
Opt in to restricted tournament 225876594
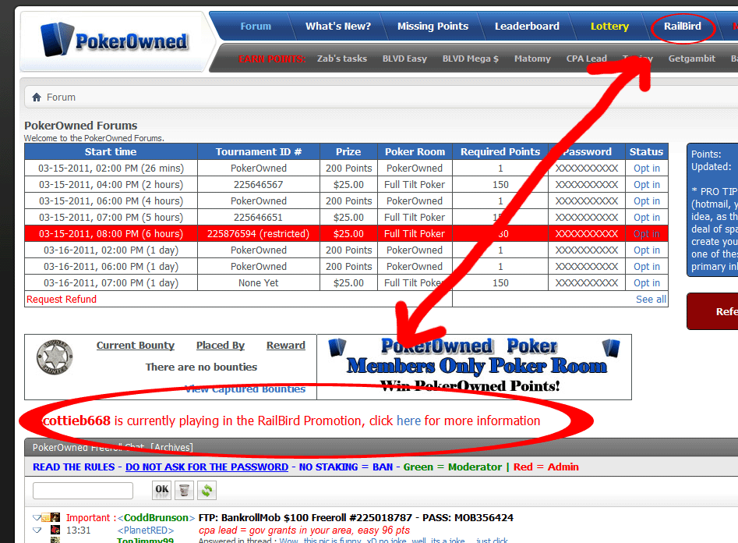pyautogui.click(x=646, y=234)
